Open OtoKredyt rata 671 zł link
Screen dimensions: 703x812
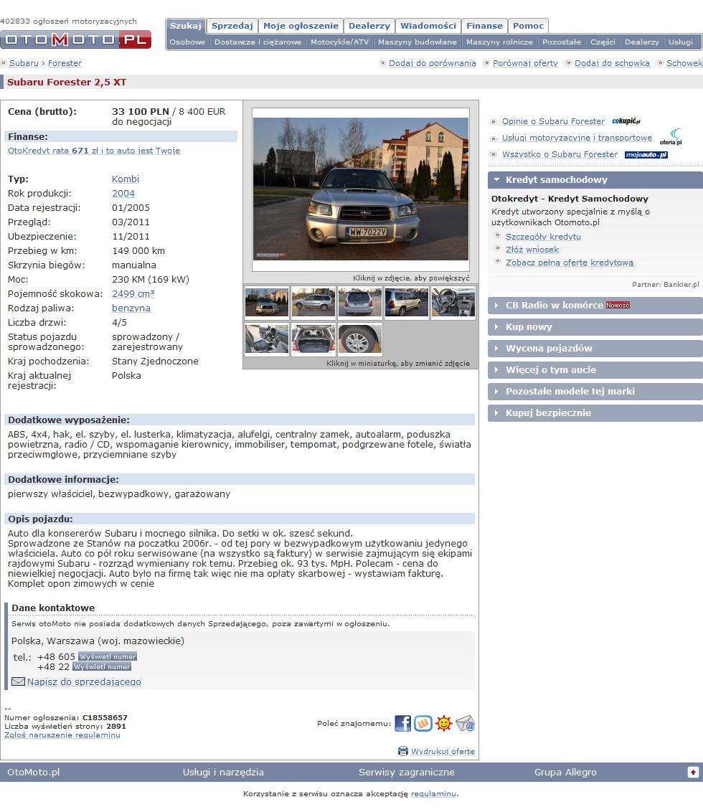(x=94, y=151)
